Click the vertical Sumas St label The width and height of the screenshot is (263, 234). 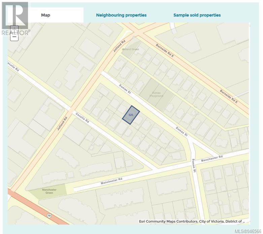click(194, 165)
